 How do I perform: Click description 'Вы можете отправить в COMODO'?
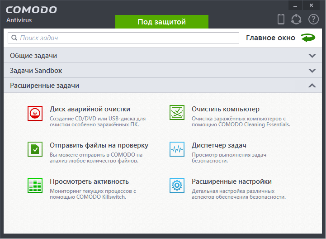[96, 158]
